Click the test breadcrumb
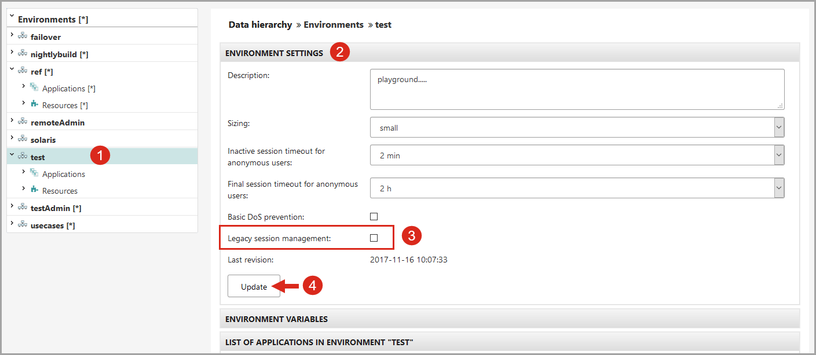 point(383,25)
